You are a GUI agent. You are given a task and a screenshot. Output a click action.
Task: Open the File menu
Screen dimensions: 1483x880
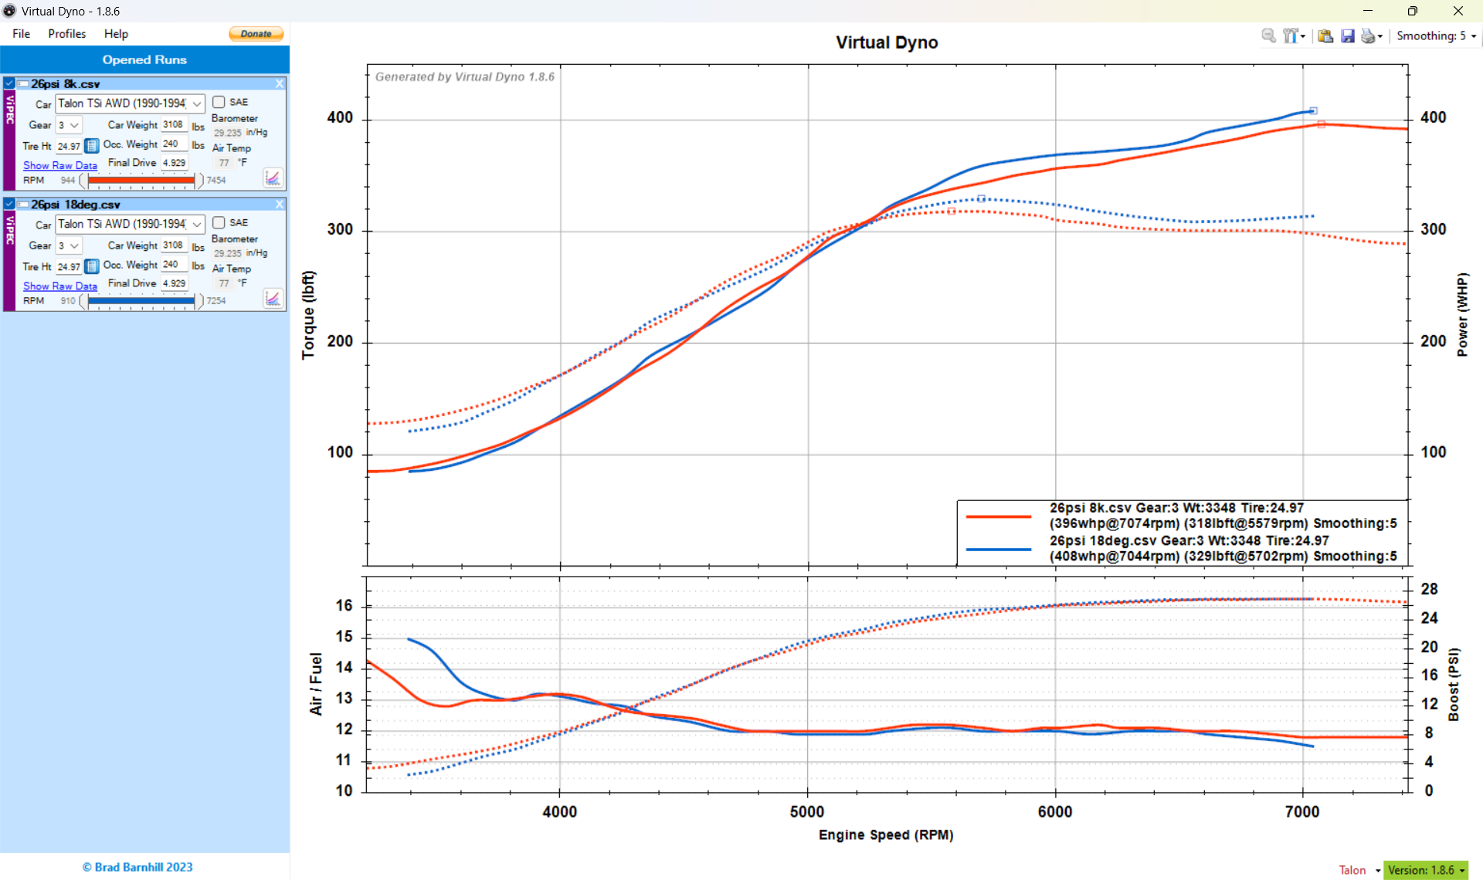22,34
